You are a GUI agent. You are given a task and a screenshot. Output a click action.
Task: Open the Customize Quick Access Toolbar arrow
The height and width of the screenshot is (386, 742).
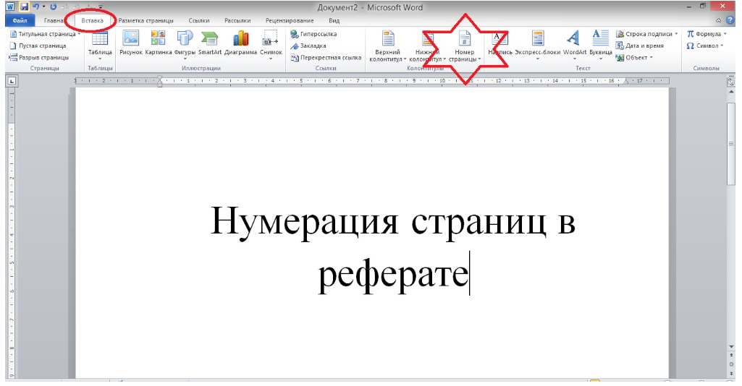click(x=101, y=7)
